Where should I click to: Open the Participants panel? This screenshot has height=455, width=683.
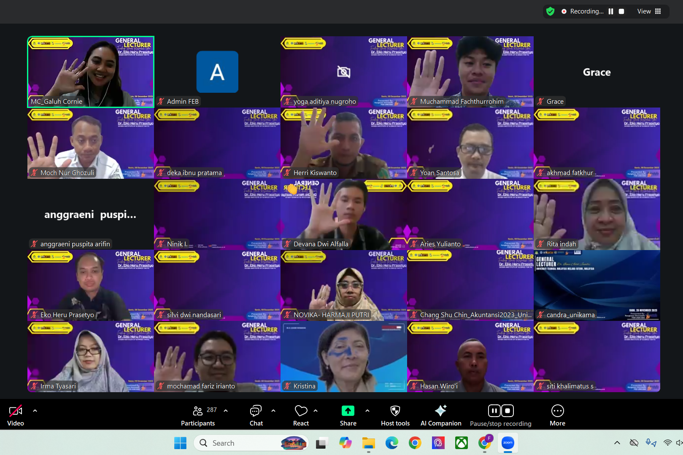pos(198,415)
